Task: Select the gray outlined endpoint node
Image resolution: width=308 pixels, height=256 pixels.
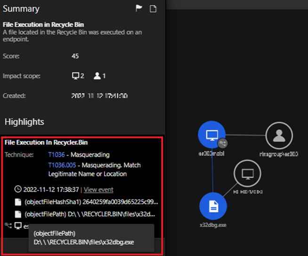Action: coord(248,174)
